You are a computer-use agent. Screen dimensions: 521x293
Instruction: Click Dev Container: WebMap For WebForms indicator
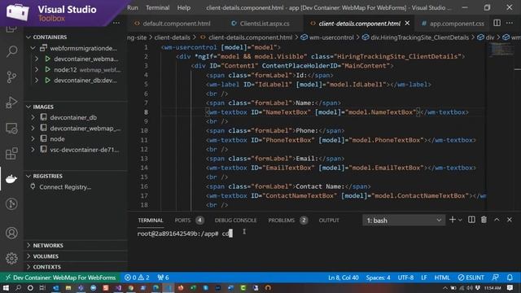coord(60,278)
